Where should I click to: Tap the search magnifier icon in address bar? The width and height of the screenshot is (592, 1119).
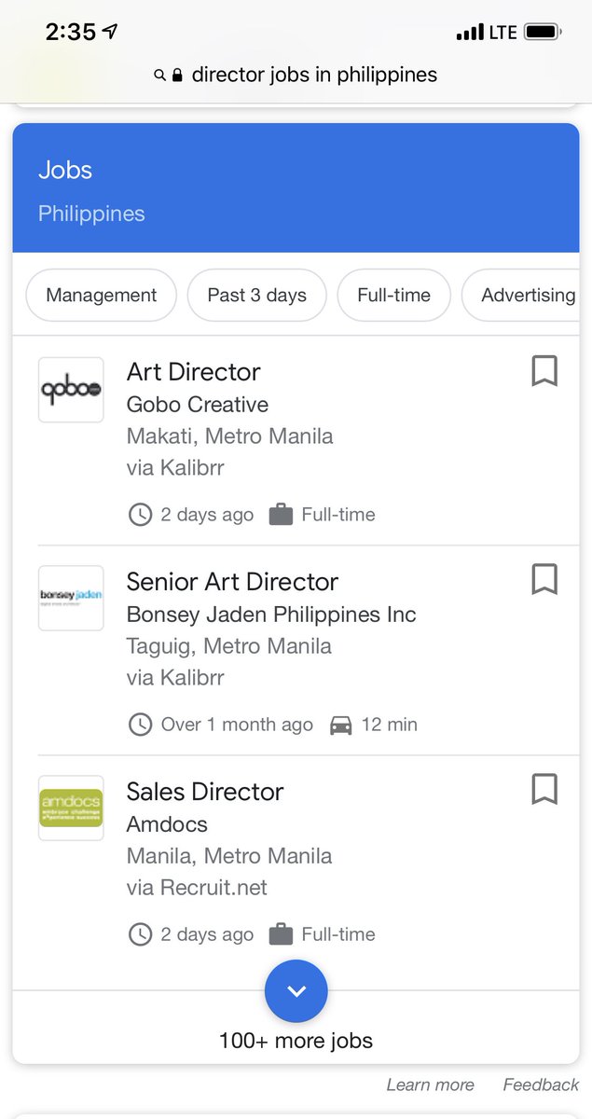click(160, 76)
